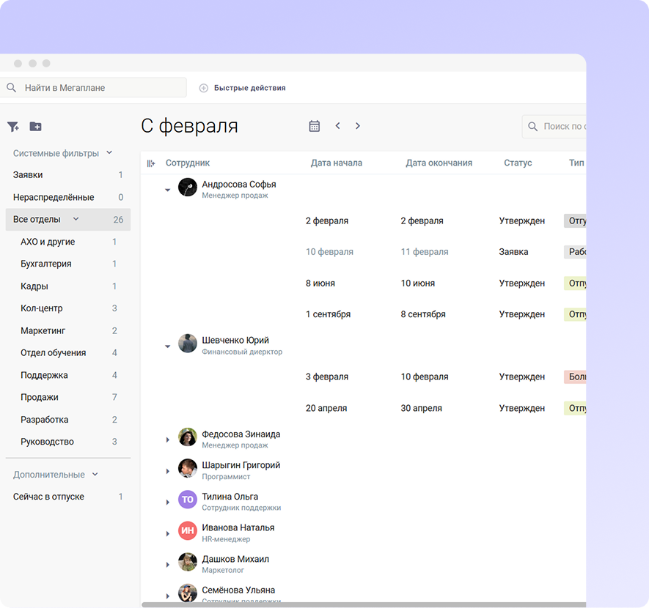Click the add folder icon
The width and height of the screenshot is (649, 608).
(x=36, y=127)
